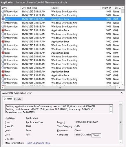
Task: Open the Event Log Online Help link
Action: (38, 143)
